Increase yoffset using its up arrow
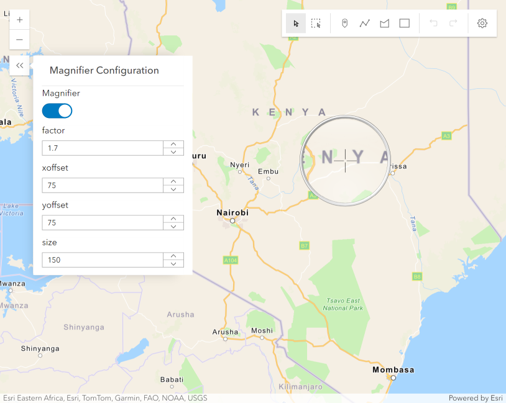Screen dimensions: 506x403 173,219
